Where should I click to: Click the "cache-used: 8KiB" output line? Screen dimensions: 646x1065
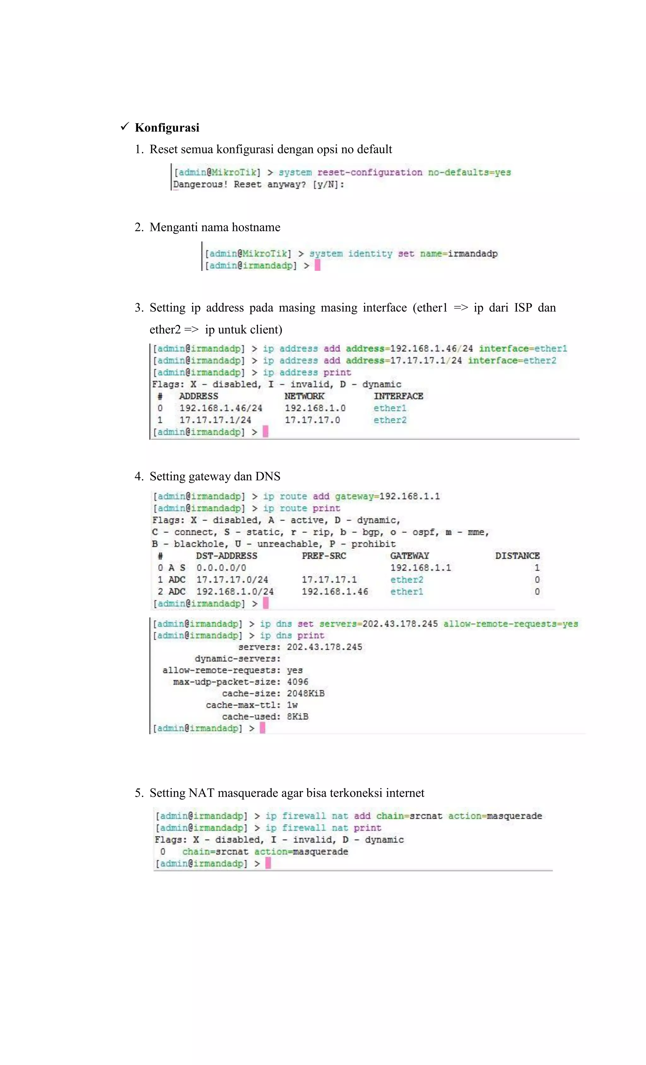click(265, 717)
